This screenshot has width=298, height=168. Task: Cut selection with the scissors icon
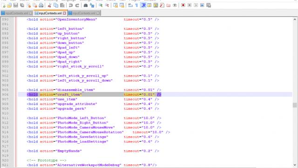click(x=49, y=5)
